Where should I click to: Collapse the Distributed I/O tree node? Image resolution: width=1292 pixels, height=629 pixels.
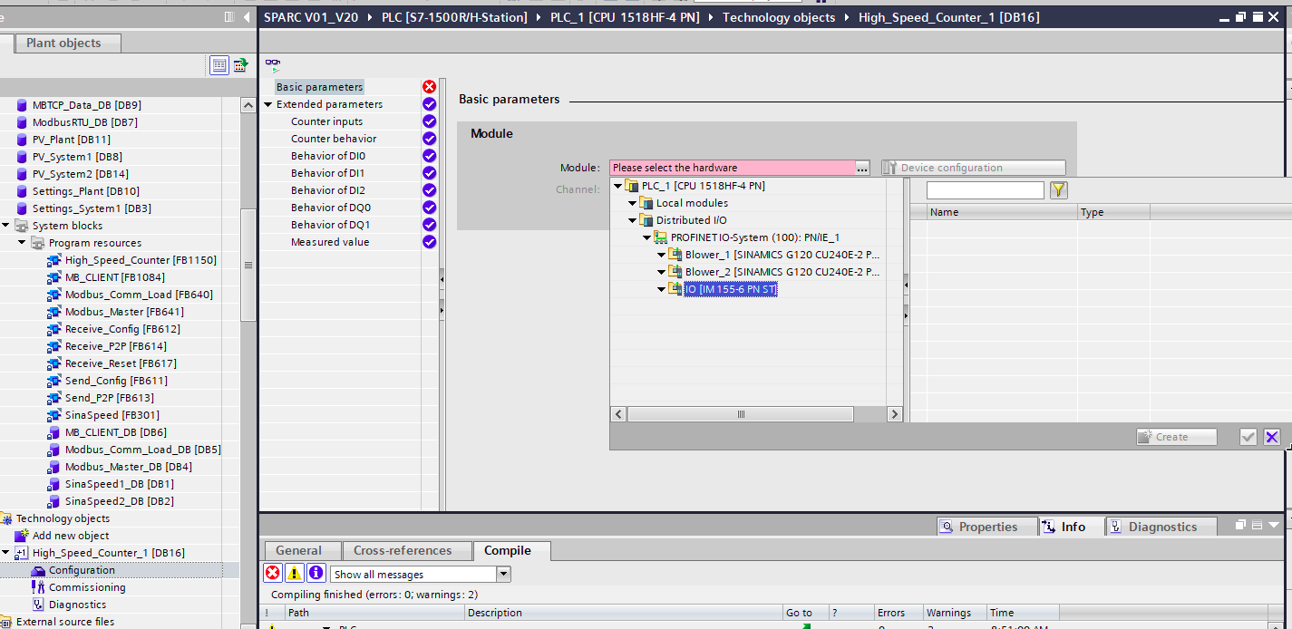[x=633, y=220]
